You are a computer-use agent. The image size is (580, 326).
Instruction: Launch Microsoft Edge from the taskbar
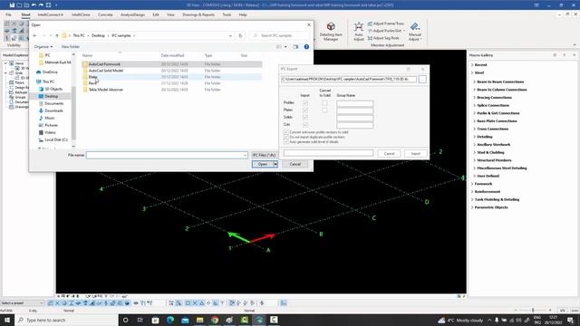[x=170, y=320]
